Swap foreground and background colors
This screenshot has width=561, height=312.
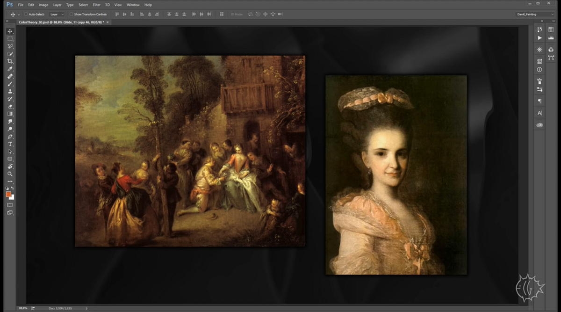point(13,188)
